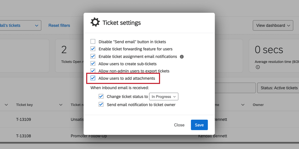Toggle Disable "Send email" button in tickets
This screenshot has width=299, height=149.
point(93,42)
